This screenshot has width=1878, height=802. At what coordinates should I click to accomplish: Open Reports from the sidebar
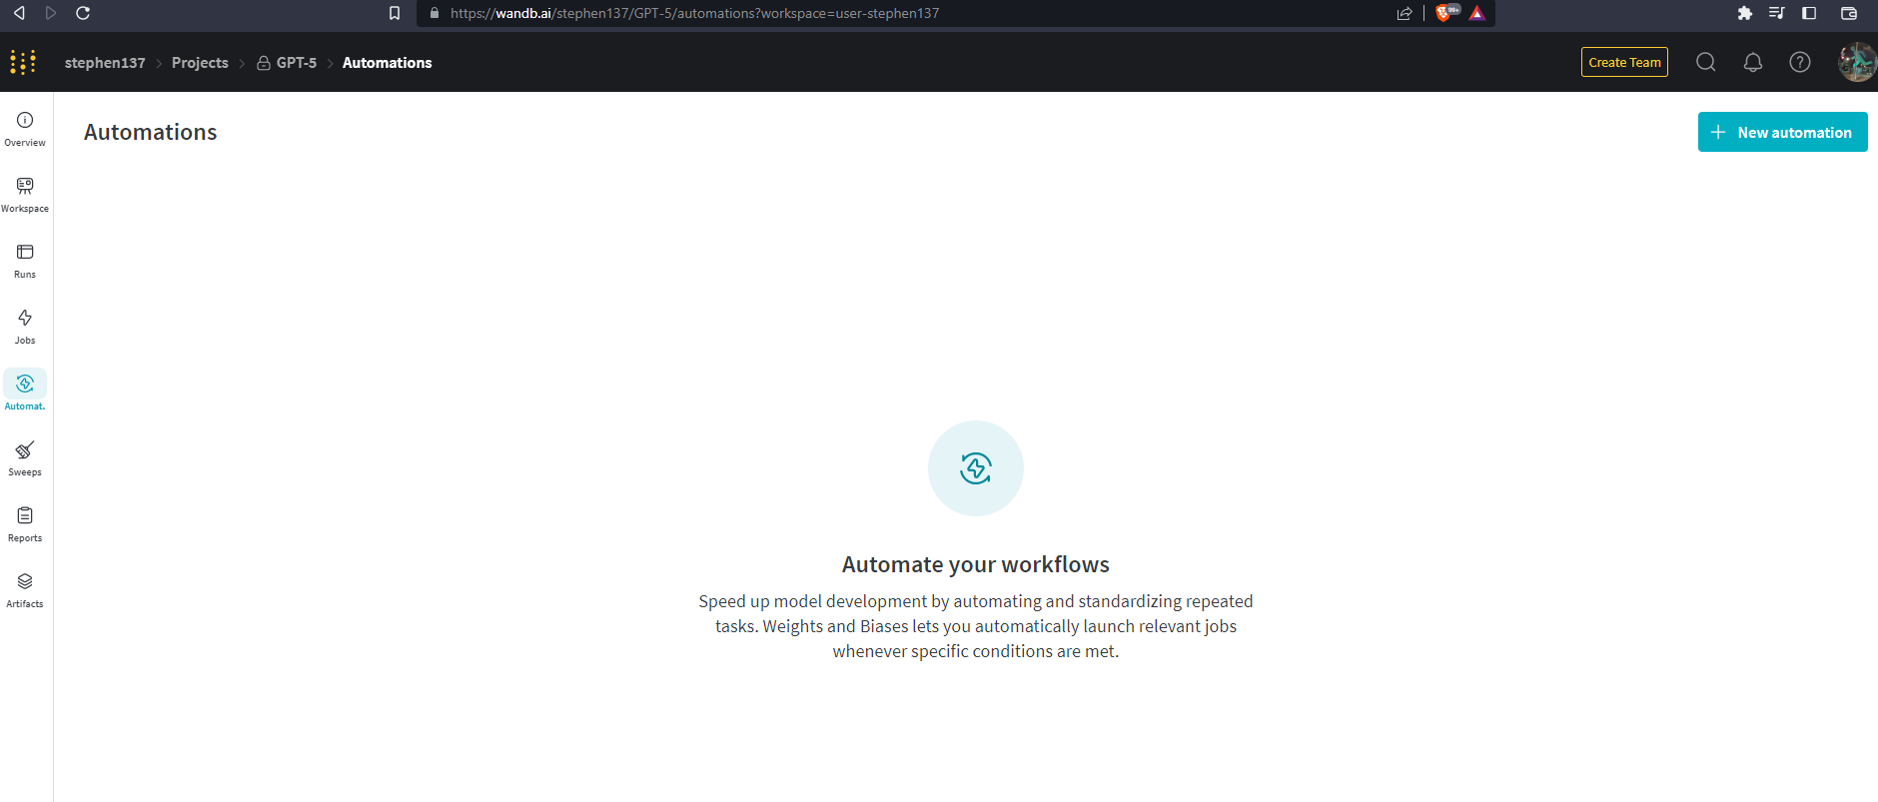click(25, 524)
